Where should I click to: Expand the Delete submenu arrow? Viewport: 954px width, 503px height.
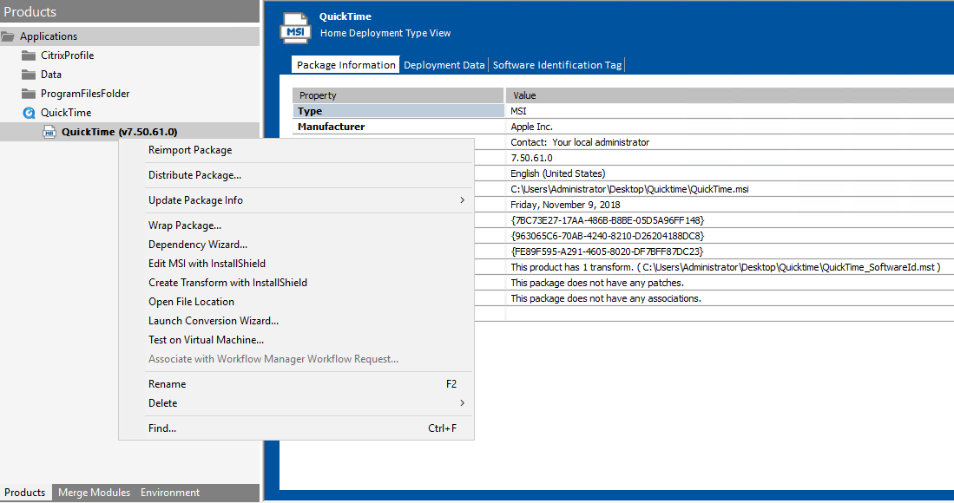click(x=463, y=403)
